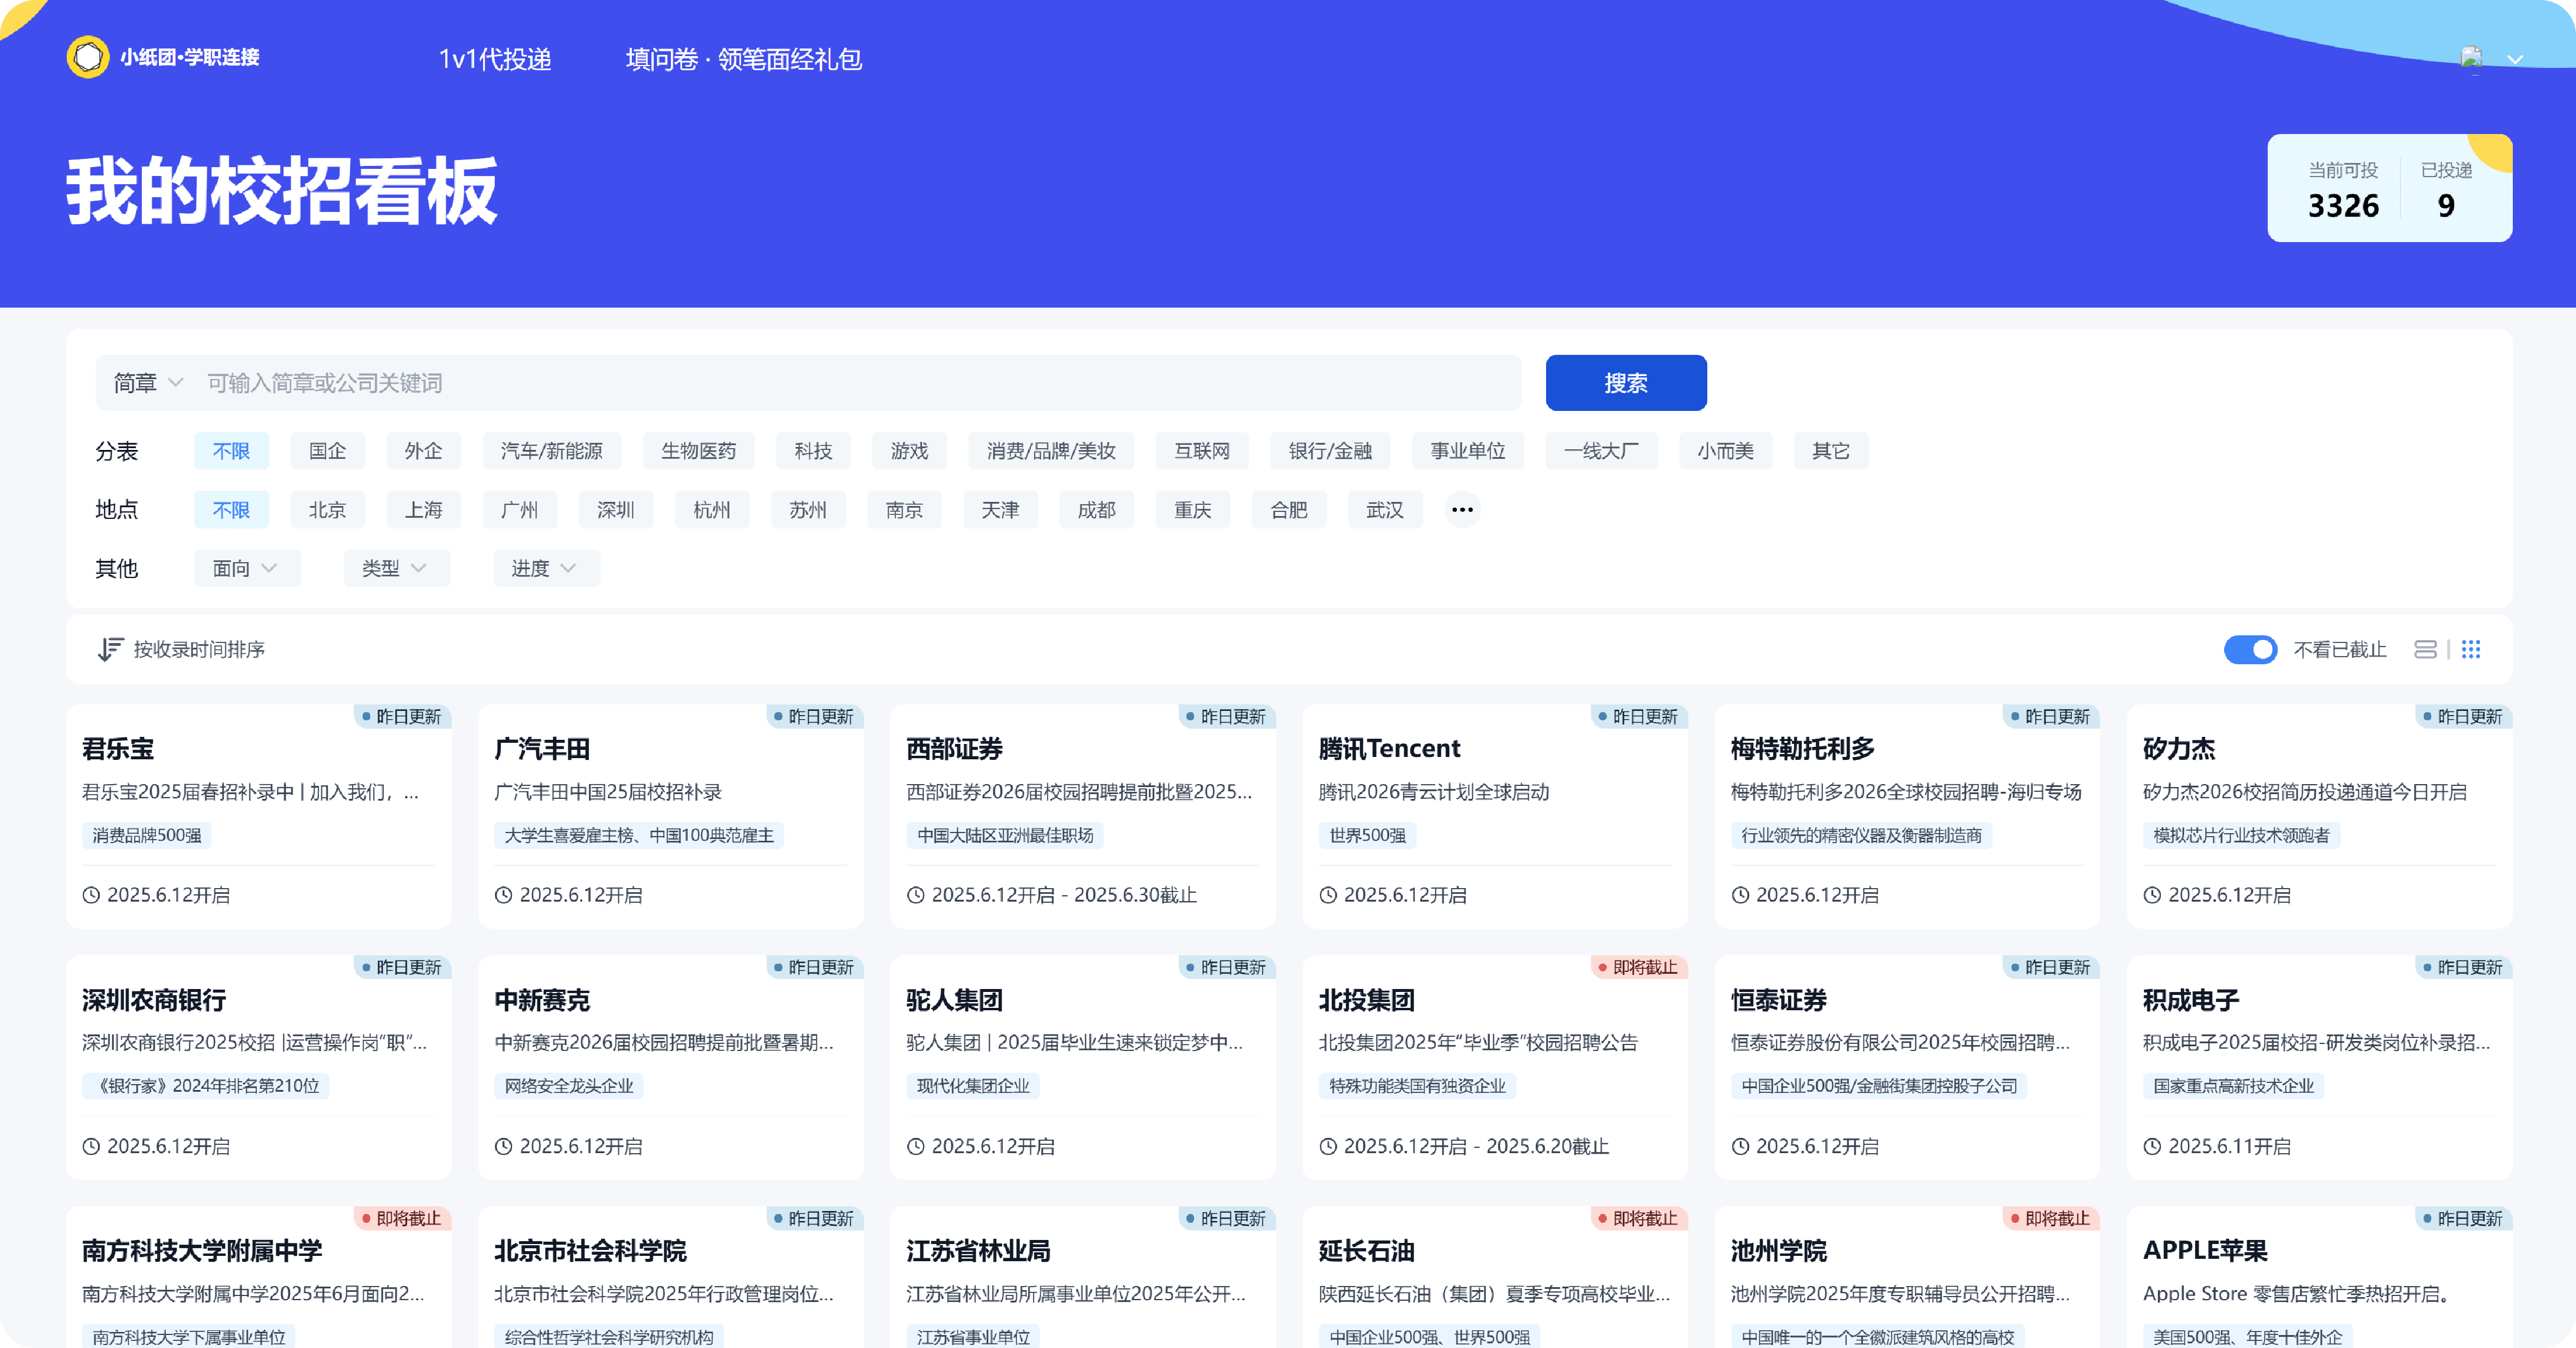Select the 事业单位 tab
The image size is (2576, 1348).
pyautogui.click(x=1467, y=451)
